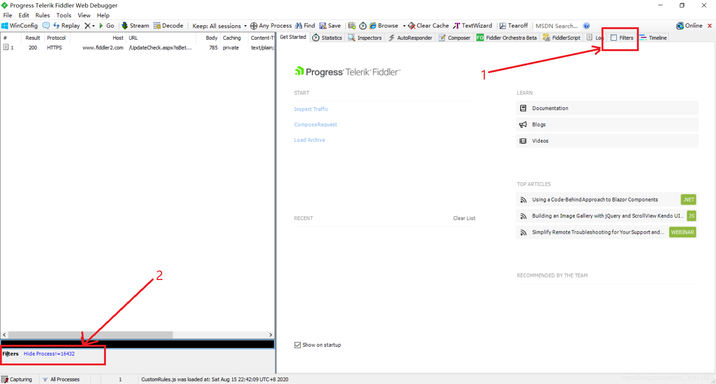Open the blue help question icon
The height and width of the screenshot is (384, 716).
point(587,26)
